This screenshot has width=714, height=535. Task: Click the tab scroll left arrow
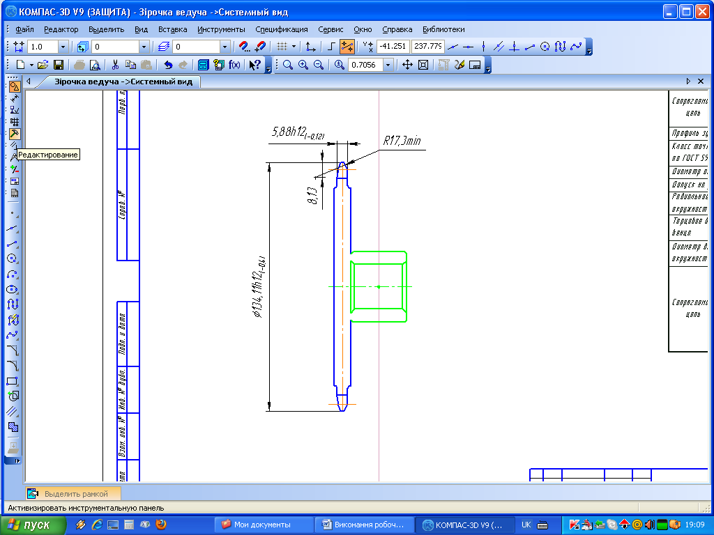(x=29, y=82)
